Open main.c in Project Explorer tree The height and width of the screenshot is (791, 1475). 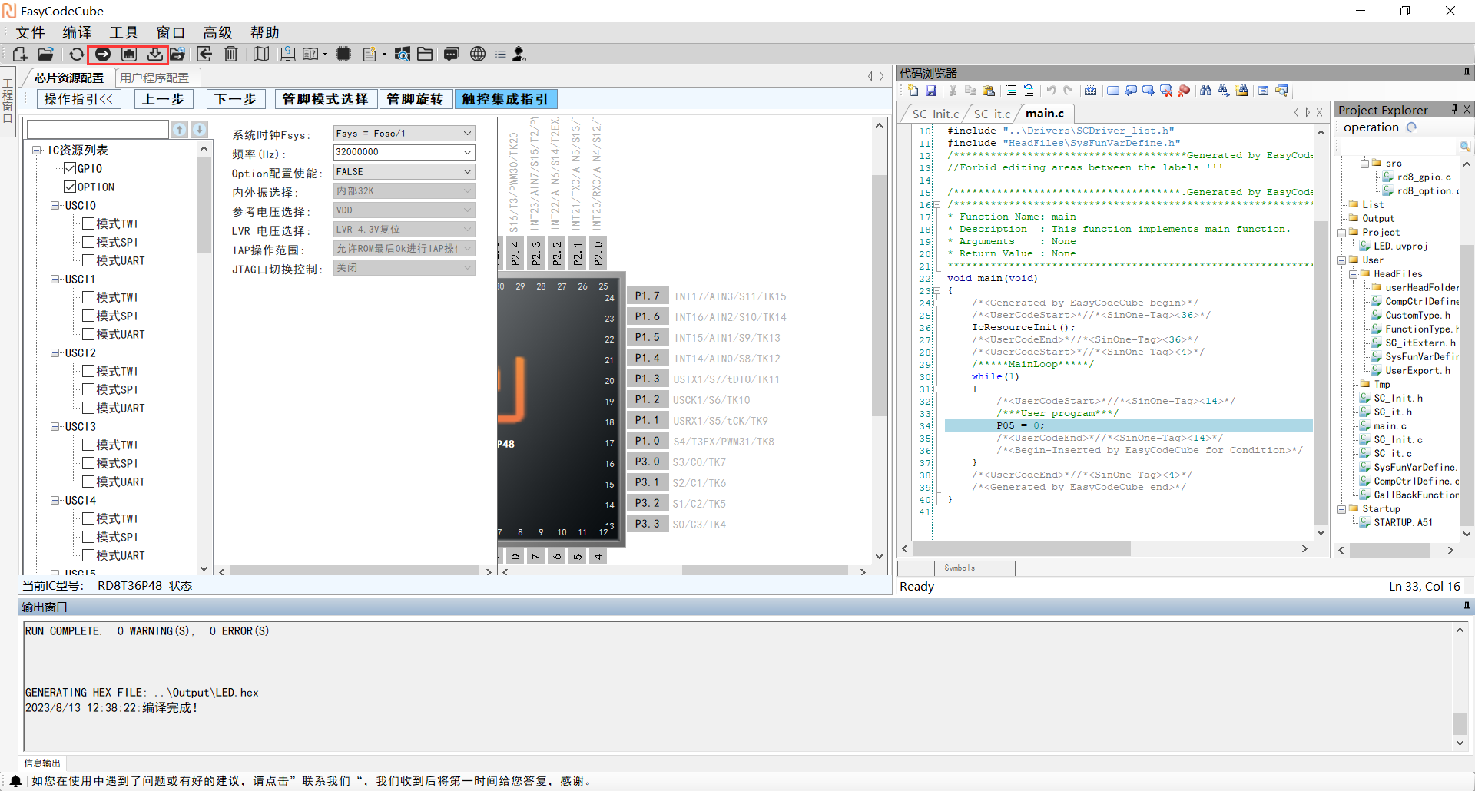click(x=1390, y=425)
